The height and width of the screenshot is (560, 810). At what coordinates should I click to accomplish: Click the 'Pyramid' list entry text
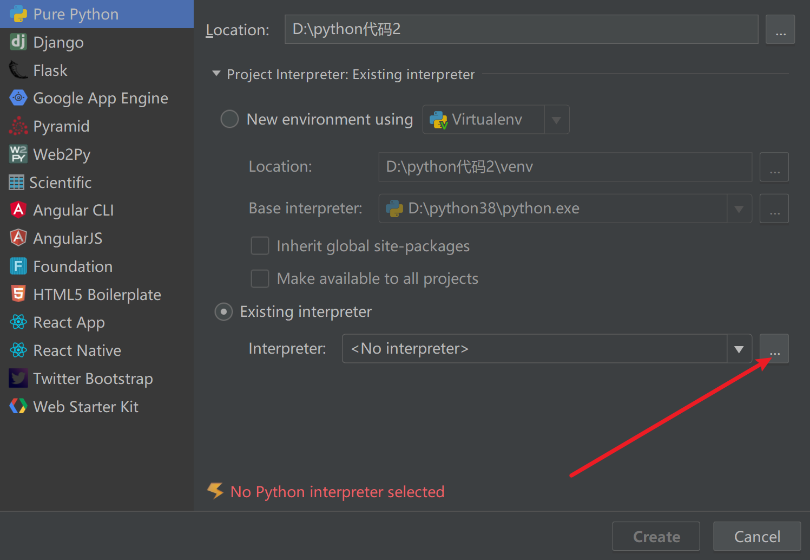coord(61,127)
